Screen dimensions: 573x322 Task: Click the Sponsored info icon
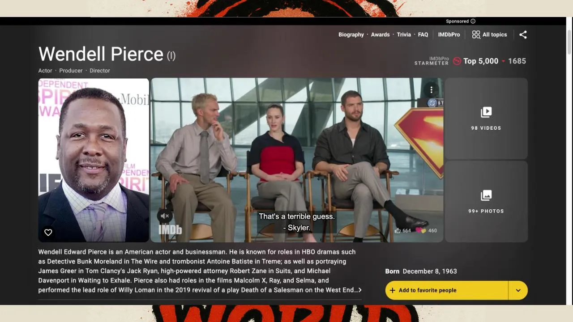(x=473, y=21)
